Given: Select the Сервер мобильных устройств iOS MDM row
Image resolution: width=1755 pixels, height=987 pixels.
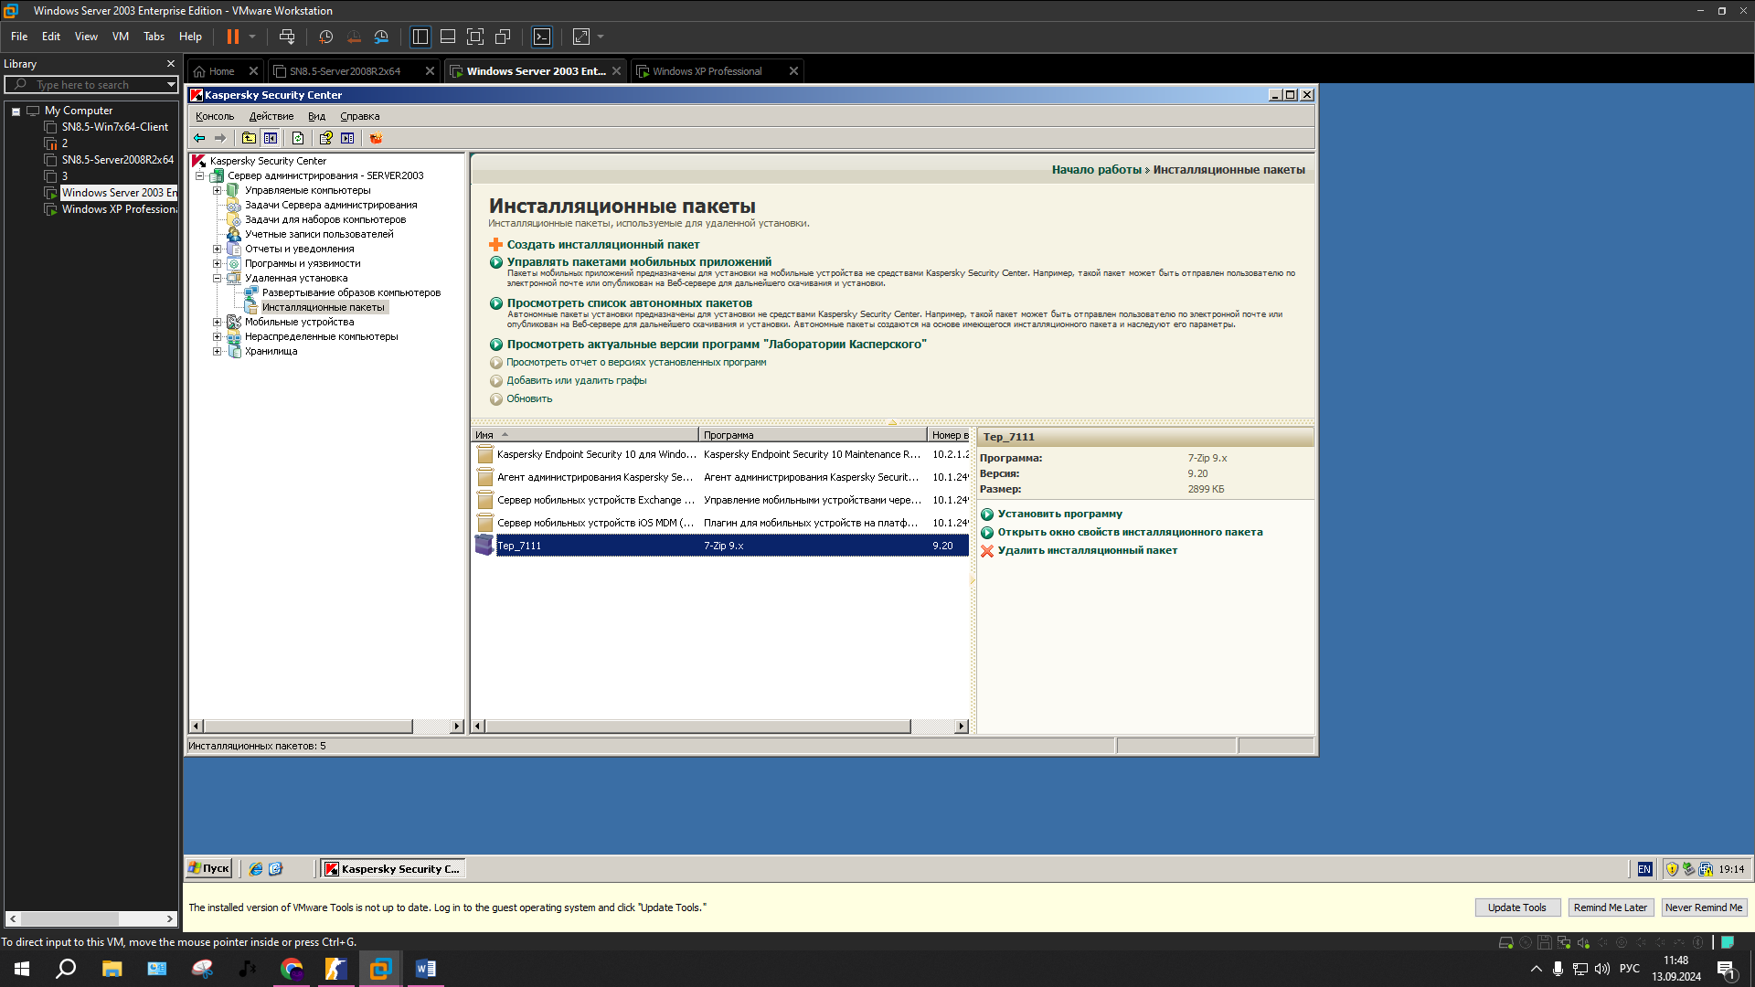Looking at the screenshot, I should coord(720,523).
